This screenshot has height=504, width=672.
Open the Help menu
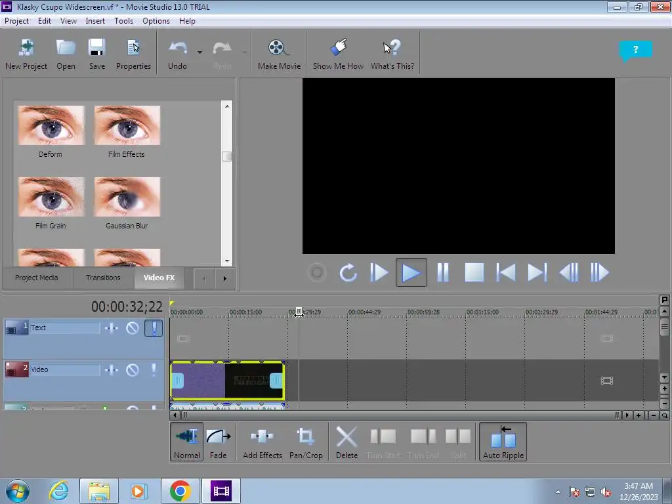(187, 21)
